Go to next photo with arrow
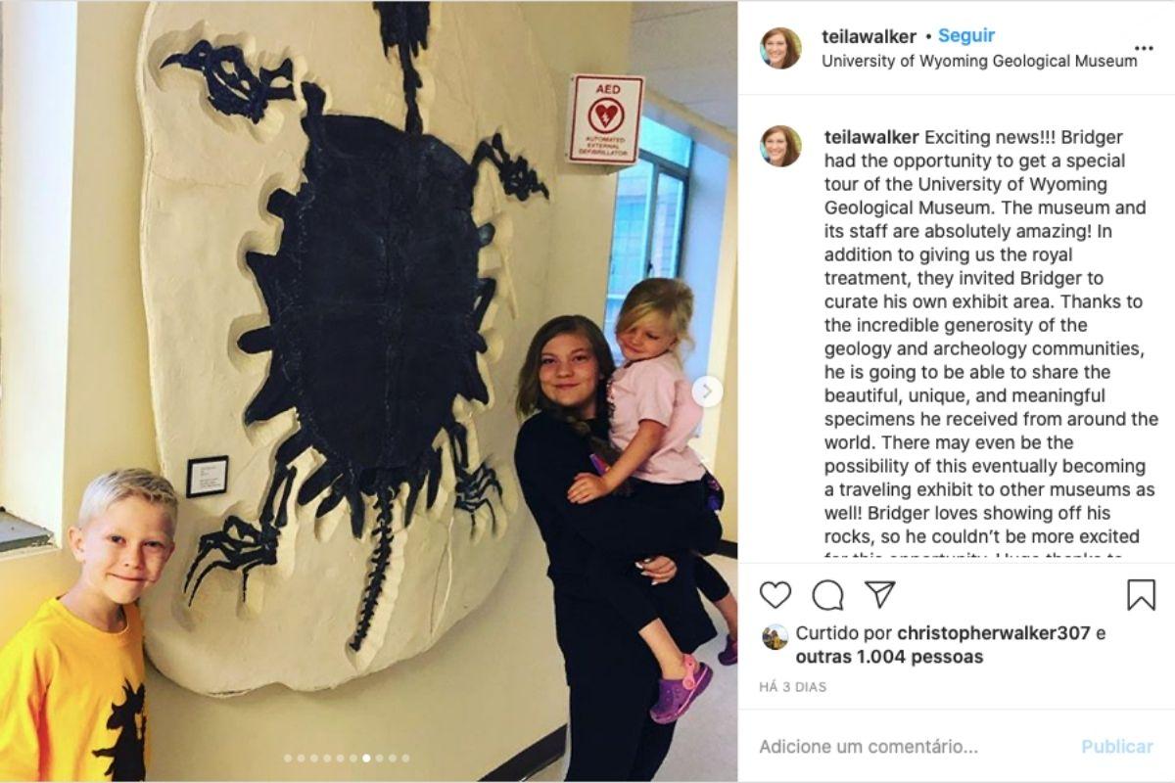1175x783 pixels. (x=707, y=391)
